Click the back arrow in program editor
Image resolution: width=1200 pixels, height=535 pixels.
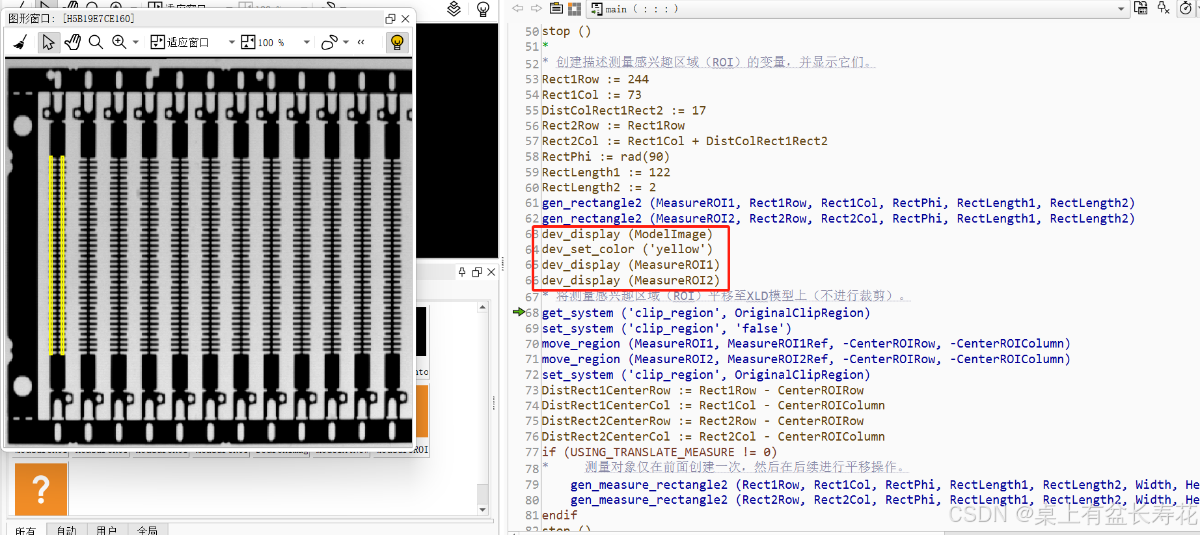[x=517, y=8]
